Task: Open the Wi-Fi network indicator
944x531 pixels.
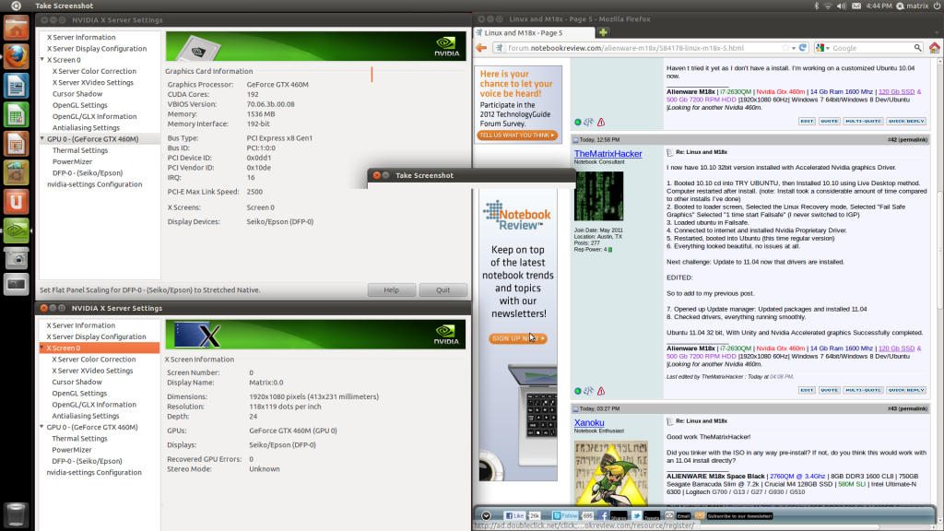Action: pos(828,6)
